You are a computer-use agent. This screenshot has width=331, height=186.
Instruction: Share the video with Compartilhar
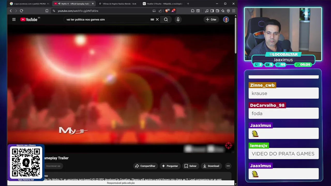pyautogui.click(x=145, y=166)
